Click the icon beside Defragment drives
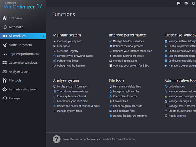The height and width of the screenshot is (147, 196). [55, 61]
